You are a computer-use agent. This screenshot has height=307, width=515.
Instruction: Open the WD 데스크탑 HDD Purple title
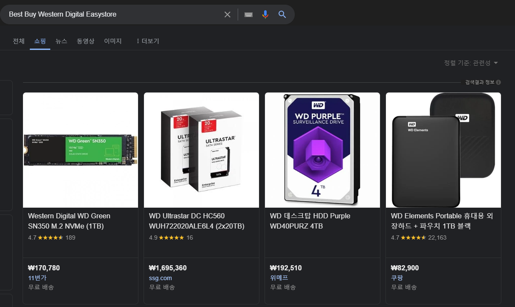pyautogui.click(x=310, y=221)
